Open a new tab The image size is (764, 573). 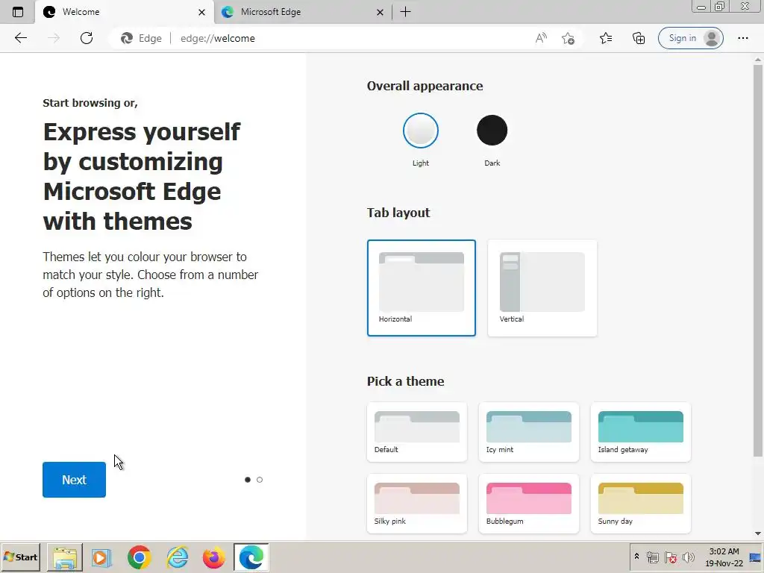pos(405,12)
